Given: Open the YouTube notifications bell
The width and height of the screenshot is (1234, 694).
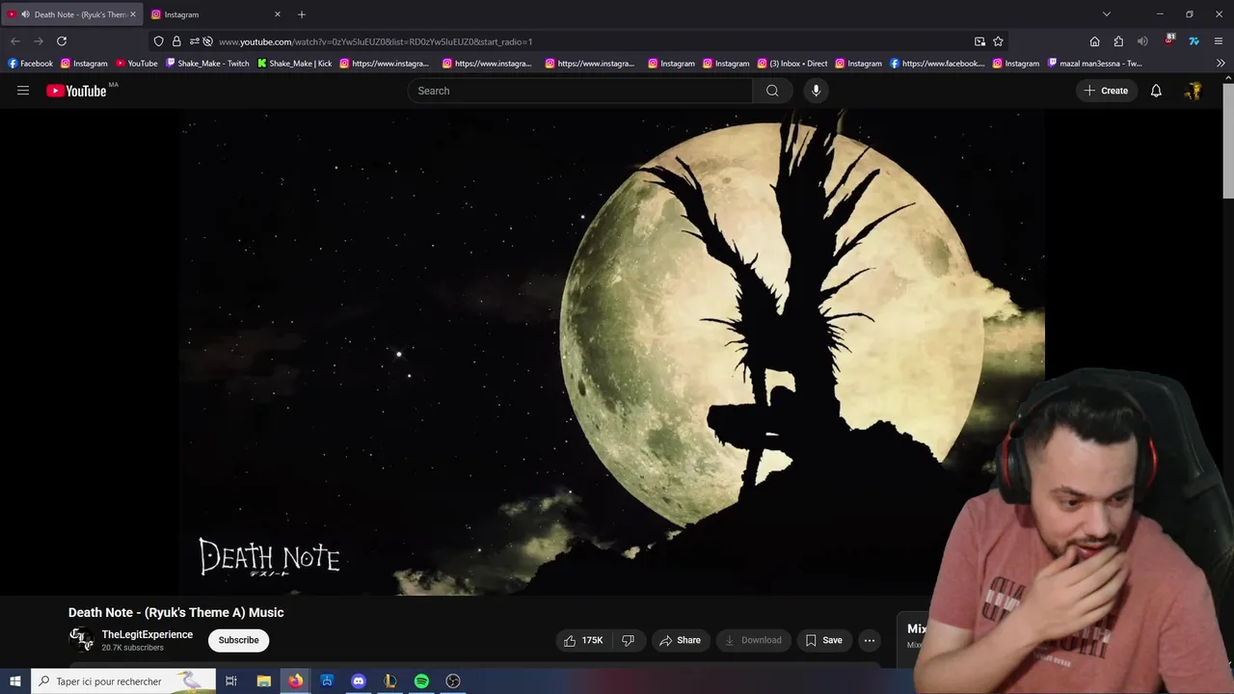Looking at the screenshot, I should [x=1156, y=91].
